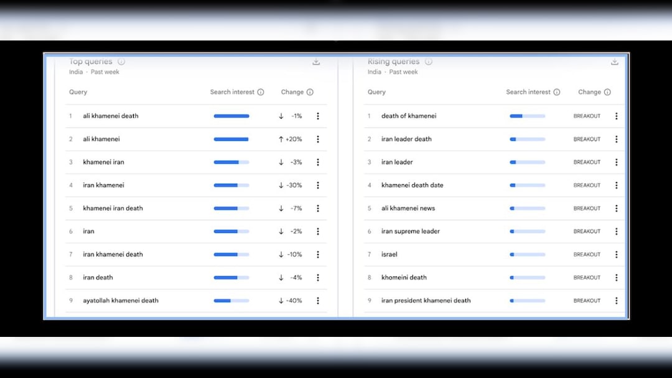Select the 'khamenei death date' query
Viewport: 672px width, 378px height.
(x=412, y=185)
